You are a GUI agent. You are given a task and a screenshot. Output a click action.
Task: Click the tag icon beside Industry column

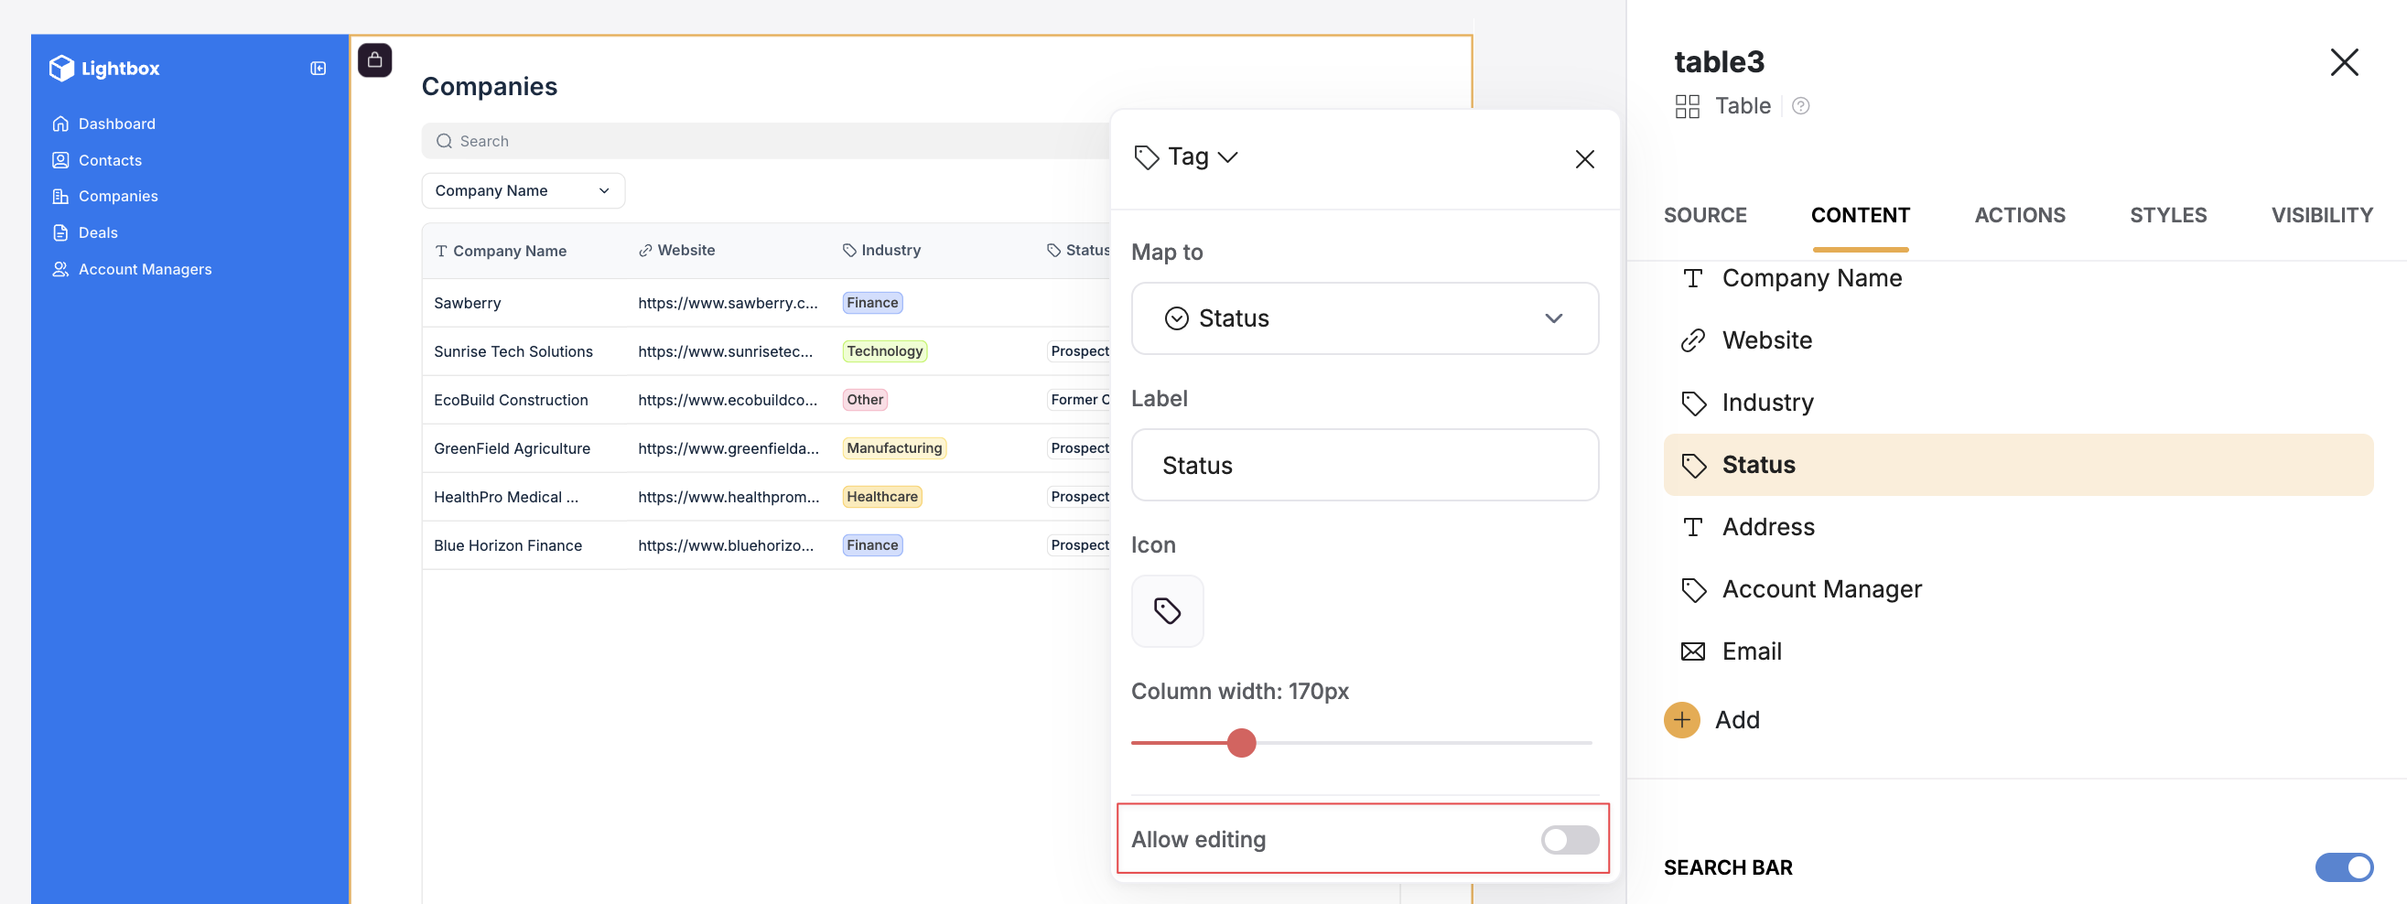click(1693, 404)
